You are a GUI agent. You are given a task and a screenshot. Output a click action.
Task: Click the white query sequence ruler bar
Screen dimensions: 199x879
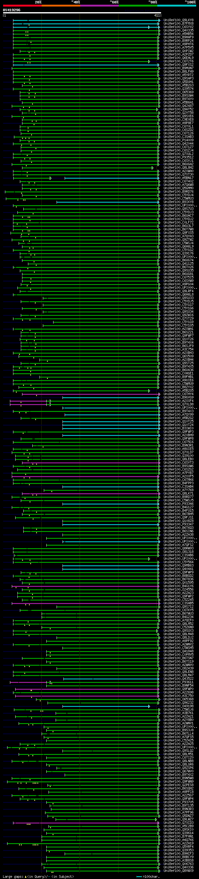coord(82,13)
